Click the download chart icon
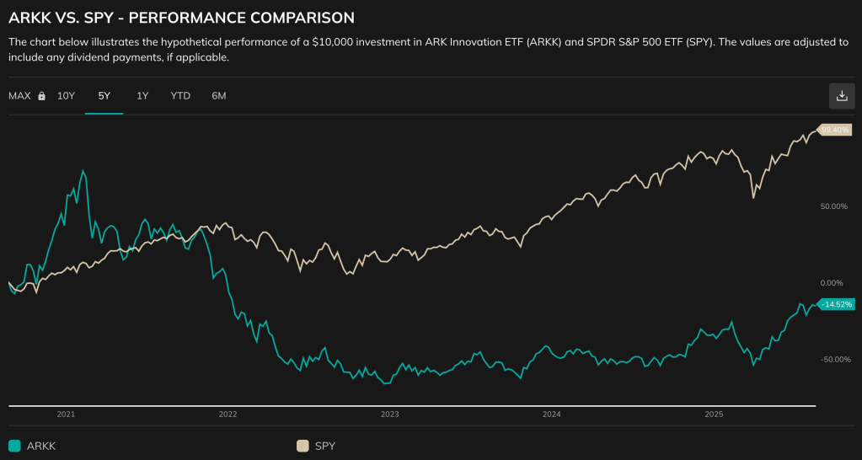This screenshot has width=862, height=460. 841,96
